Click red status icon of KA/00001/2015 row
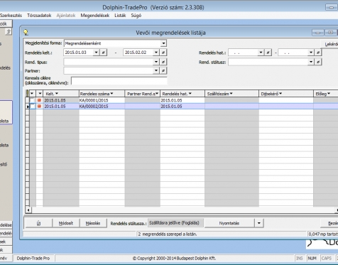The height and width of the screenshot is (265, 338). [x=39, y=100]
